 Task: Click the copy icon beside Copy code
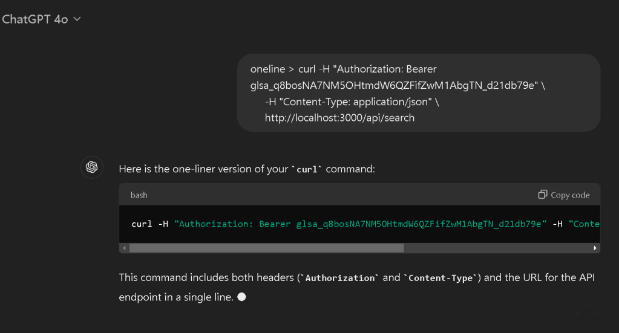542,194
